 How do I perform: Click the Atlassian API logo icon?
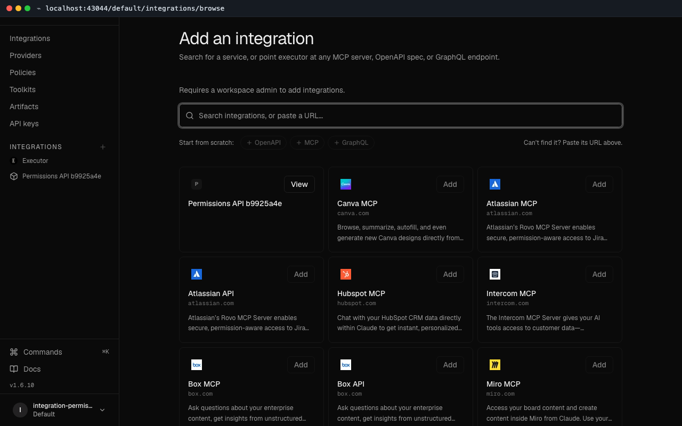(x=197, y=274)
